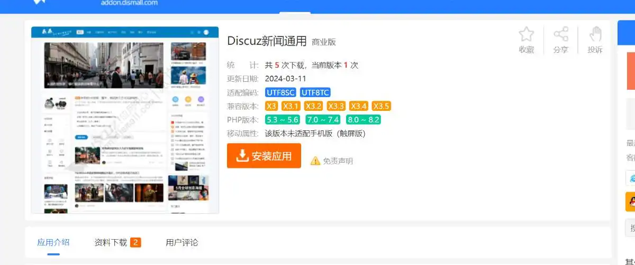Click the PHP 5.3 ~ 5.6 tag
The height and width of the screenshot is (265, 635).
pyautogui.click(x=283, y=120)
